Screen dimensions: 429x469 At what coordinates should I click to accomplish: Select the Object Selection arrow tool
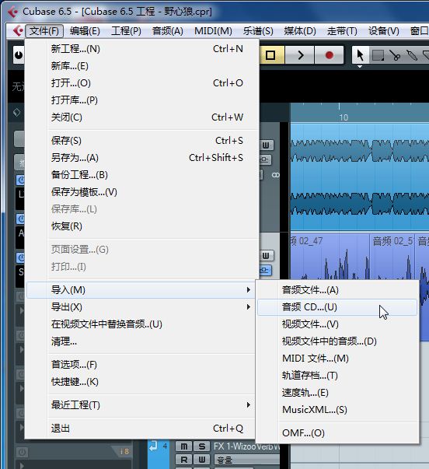[x=360, y=55]
